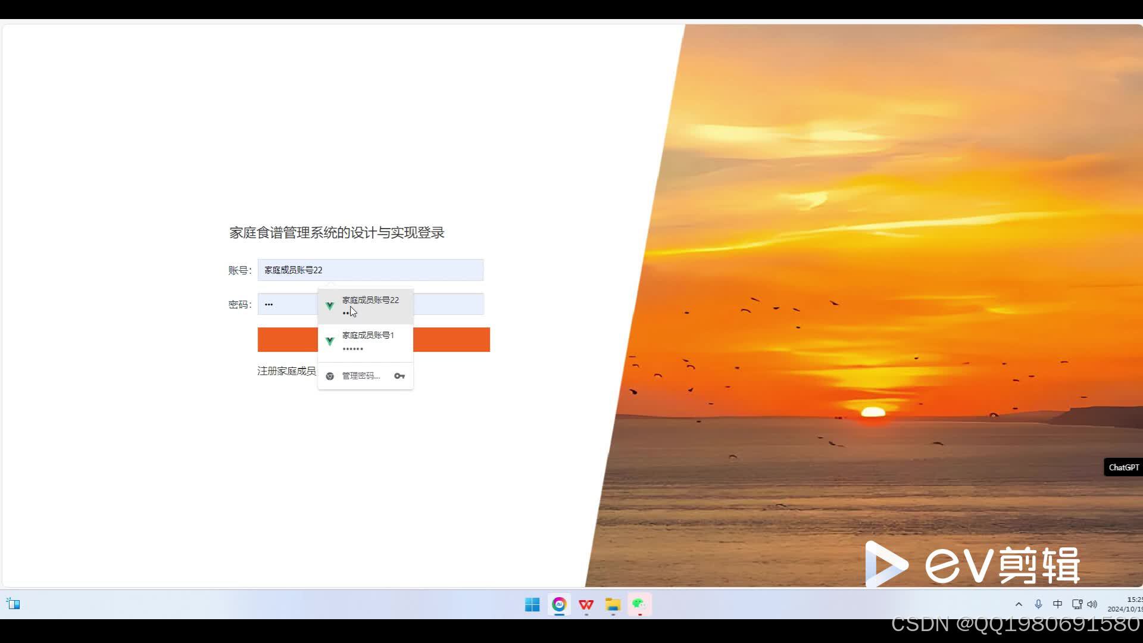Screen dimensions: 1143x643
Task: Open File Explorer from the taskbar
Action: point(613,604)
